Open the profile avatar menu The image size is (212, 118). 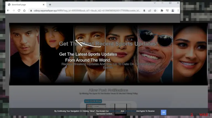(x=173, y=10)
